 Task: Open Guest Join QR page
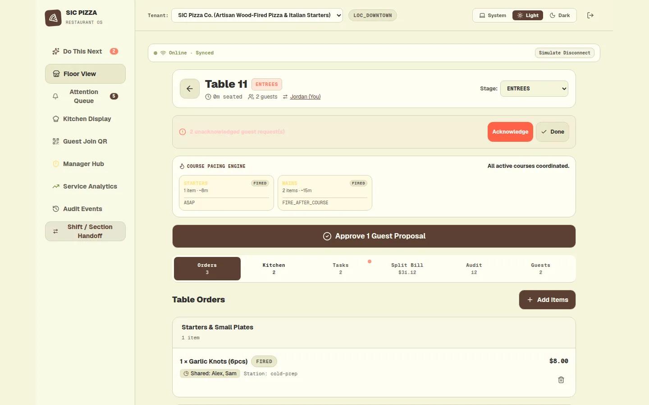point(85,141)
